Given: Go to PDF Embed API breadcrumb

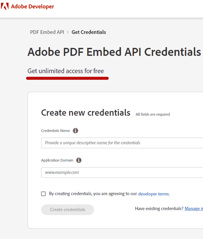Looking at the screenshot, I should click(47, 32).
